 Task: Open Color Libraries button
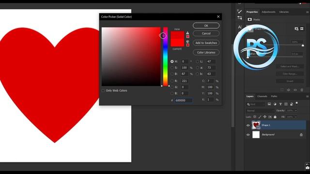click(x=206, y=53)
